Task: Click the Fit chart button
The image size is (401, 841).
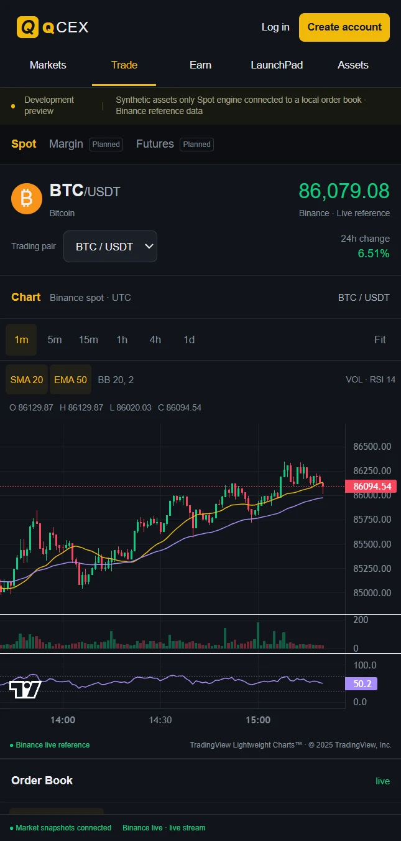Action: click(380, 340)
